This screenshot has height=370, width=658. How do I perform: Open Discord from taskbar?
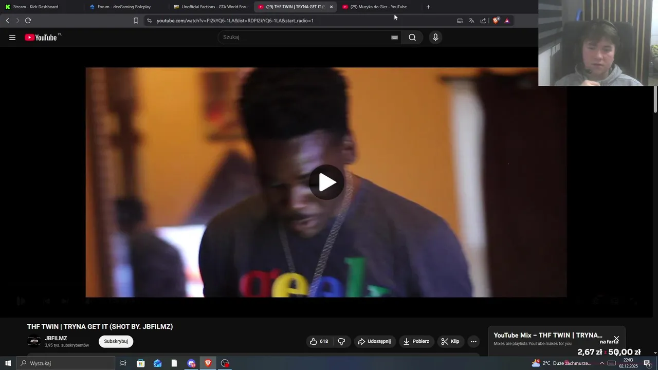[191, 363]
